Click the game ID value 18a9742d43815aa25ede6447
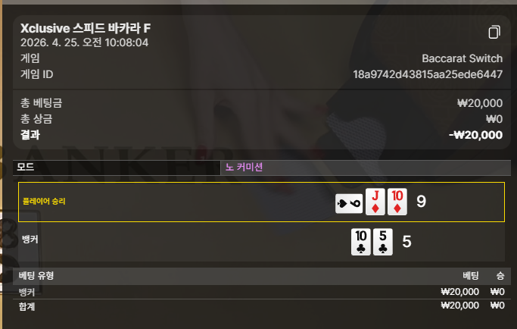This screenshot has height=329, width=517. click(x=428, y=74)
